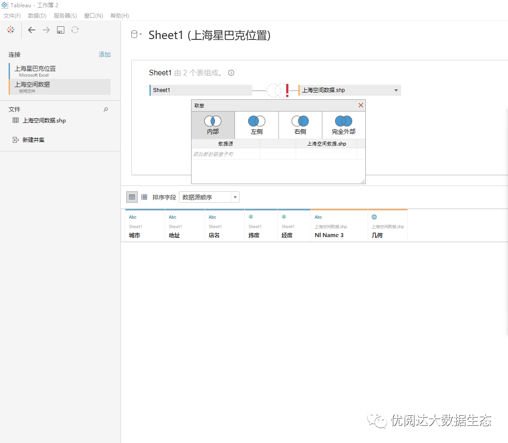
Task: Click the red join error exclamation mark
Action: tap(288, 90)
